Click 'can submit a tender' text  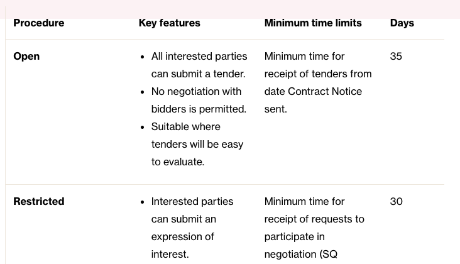tap(198, 74)
